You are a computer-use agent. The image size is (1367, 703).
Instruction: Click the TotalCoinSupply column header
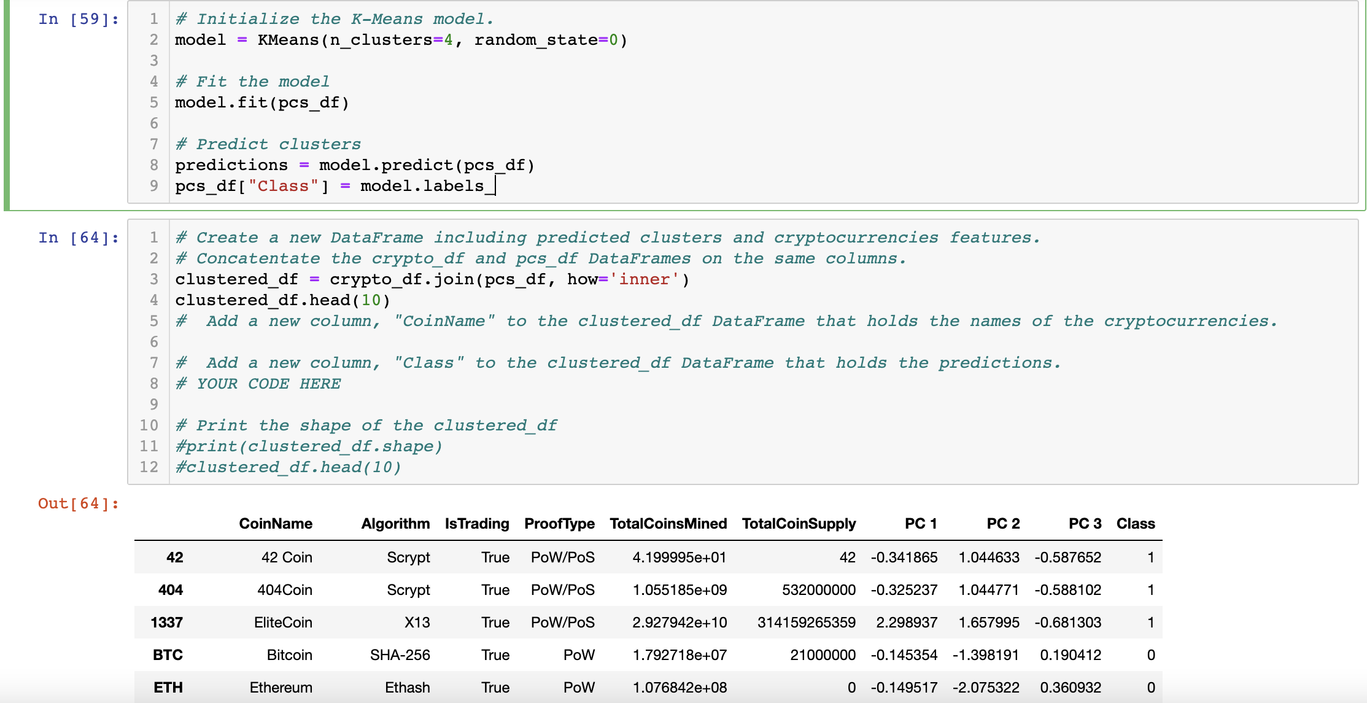point(799,524)
